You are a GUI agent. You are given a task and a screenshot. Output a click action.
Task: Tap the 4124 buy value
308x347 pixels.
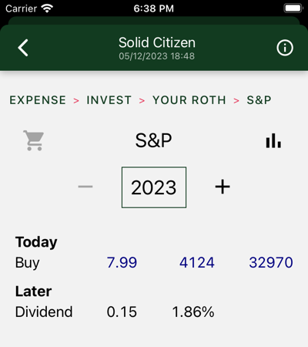(197, 262)
